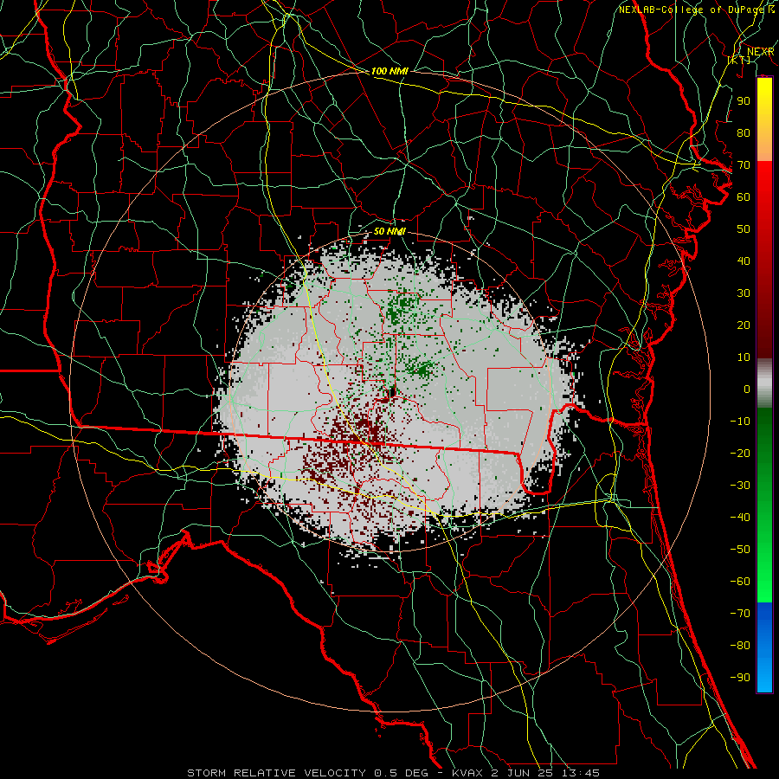Pick the blue segment of the color bar
The height and width of the screenshot is (779, 779).
pos(764,647)
